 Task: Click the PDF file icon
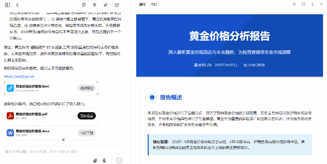pyautogui.click(x=10, y=116)
